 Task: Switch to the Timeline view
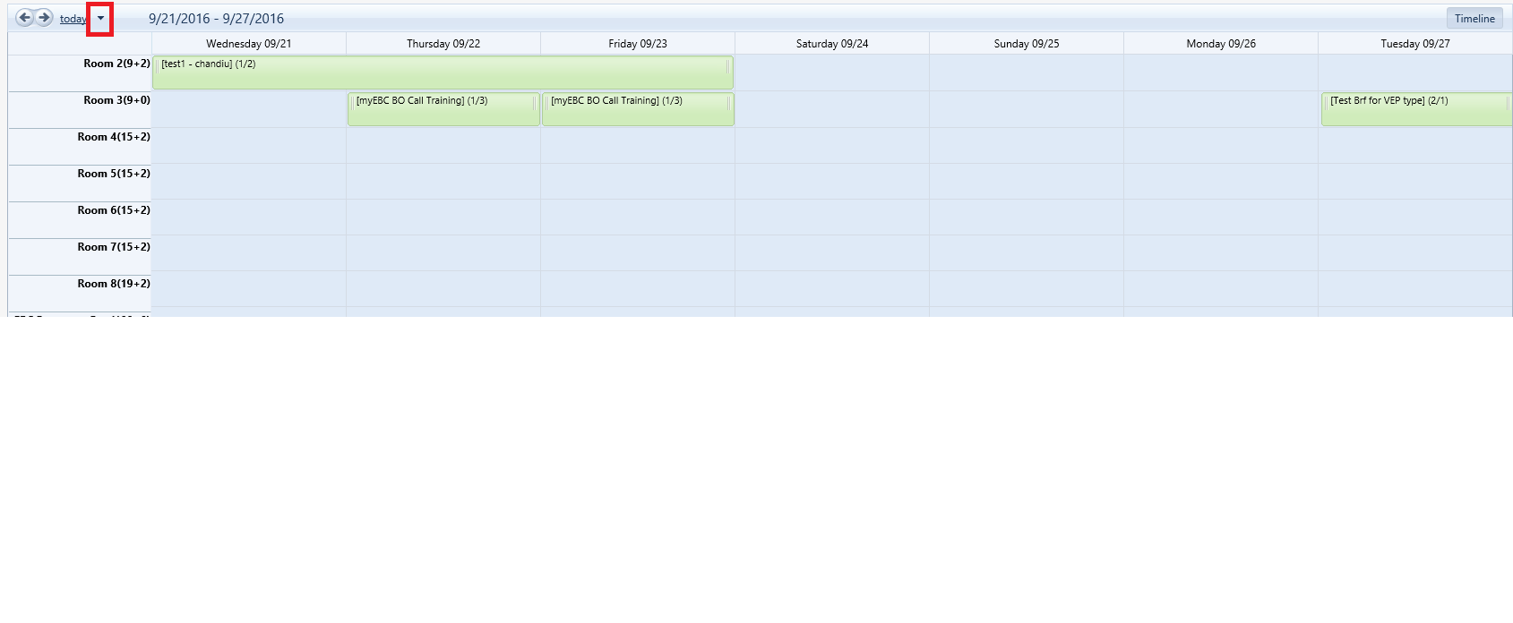pyautogui.click(x=1474, y=19)
